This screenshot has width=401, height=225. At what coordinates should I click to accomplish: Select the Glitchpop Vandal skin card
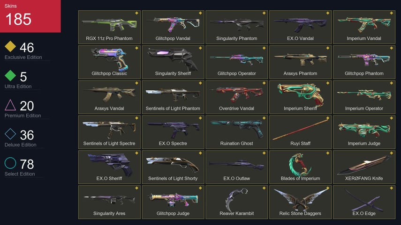click(x=173, y=27)
